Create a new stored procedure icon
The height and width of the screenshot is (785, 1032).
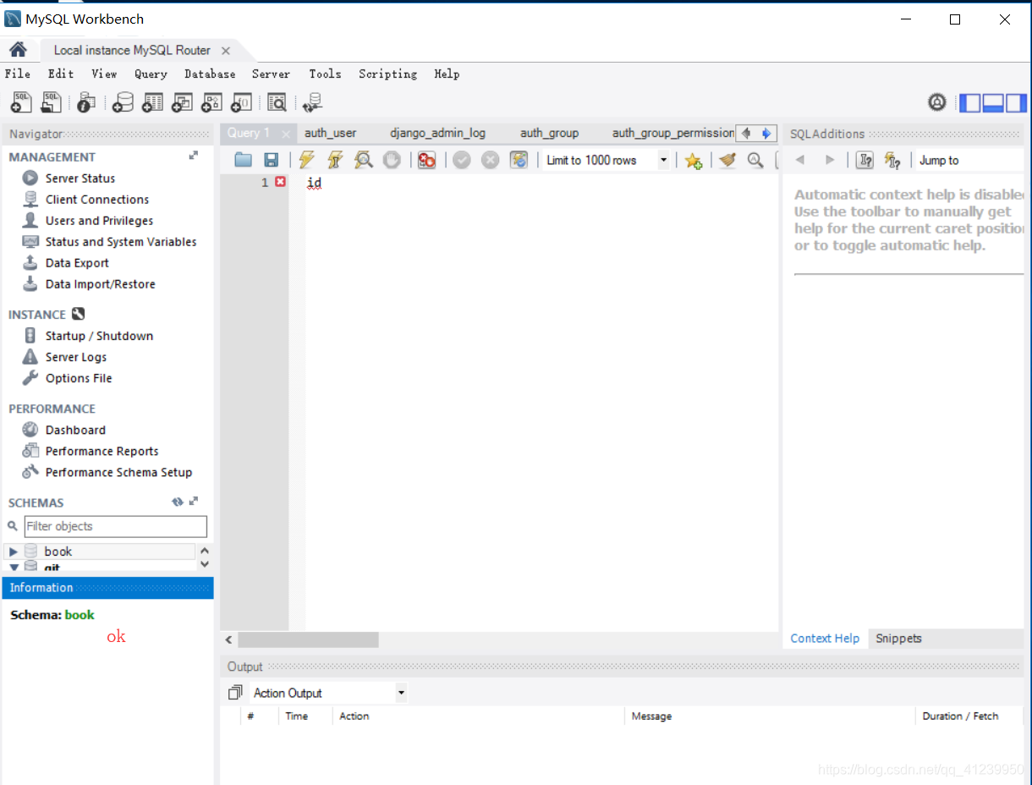(211, 102)
